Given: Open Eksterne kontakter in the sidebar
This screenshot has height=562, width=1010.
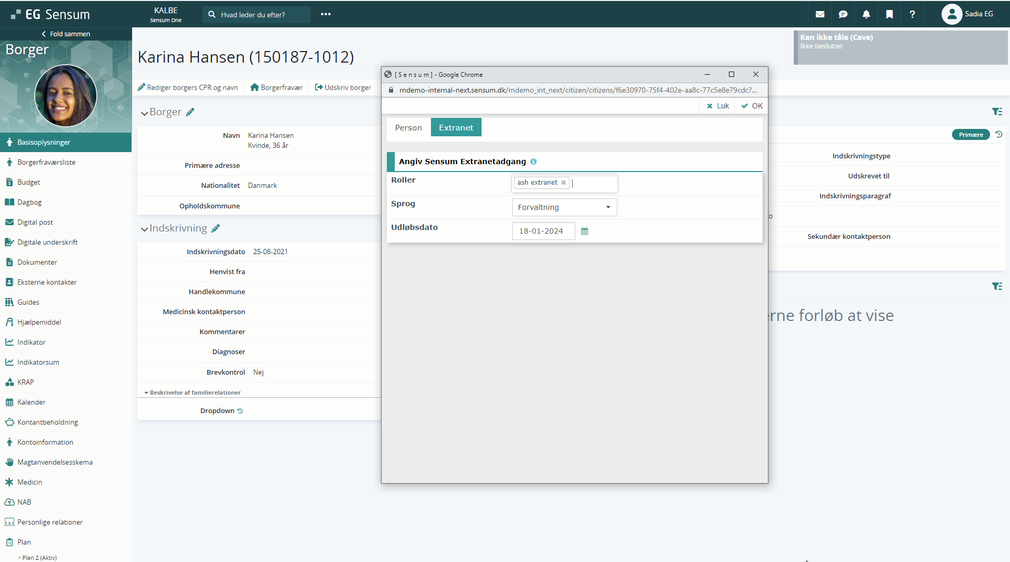Looking at the screenshot, I should coord(66,282).
